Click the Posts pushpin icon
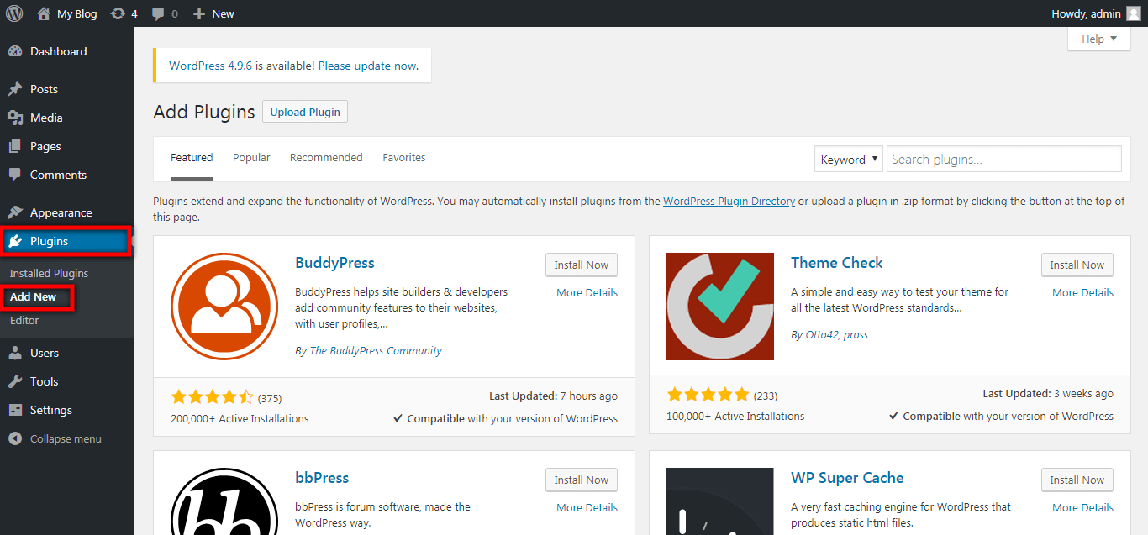The width and height of the screenshot is (1148, 535). [x=15, y=89]
